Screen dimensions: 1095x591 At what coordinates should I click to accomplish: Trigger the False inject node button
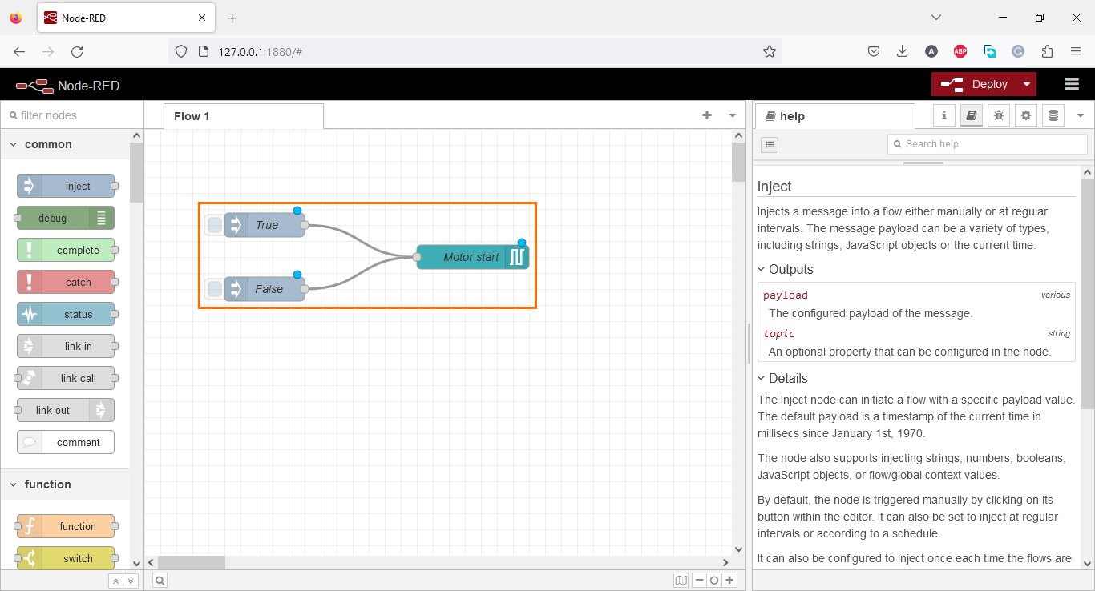pyautogui.click(x=213, y=289)
